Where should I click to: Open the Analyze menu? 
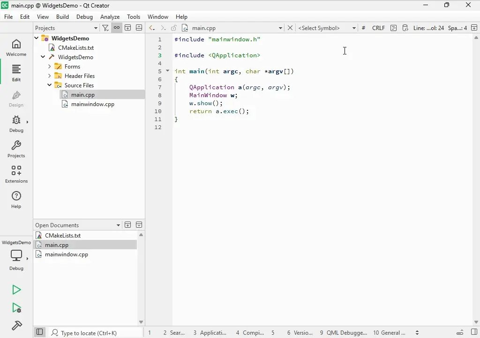click(110, 17)
